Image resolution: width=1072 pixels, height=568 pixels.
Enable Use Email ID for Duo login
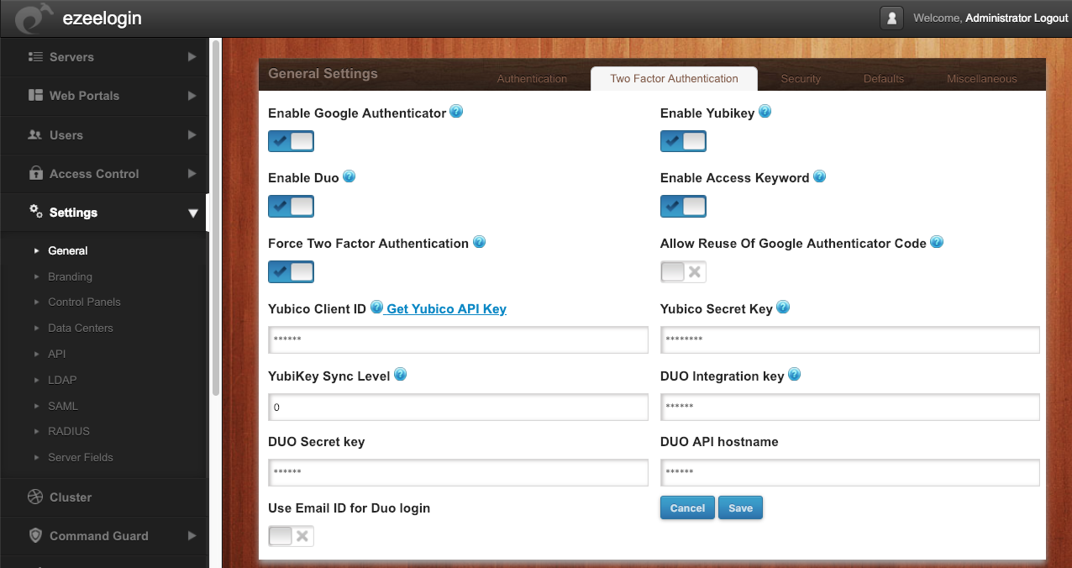click(291, 536)
